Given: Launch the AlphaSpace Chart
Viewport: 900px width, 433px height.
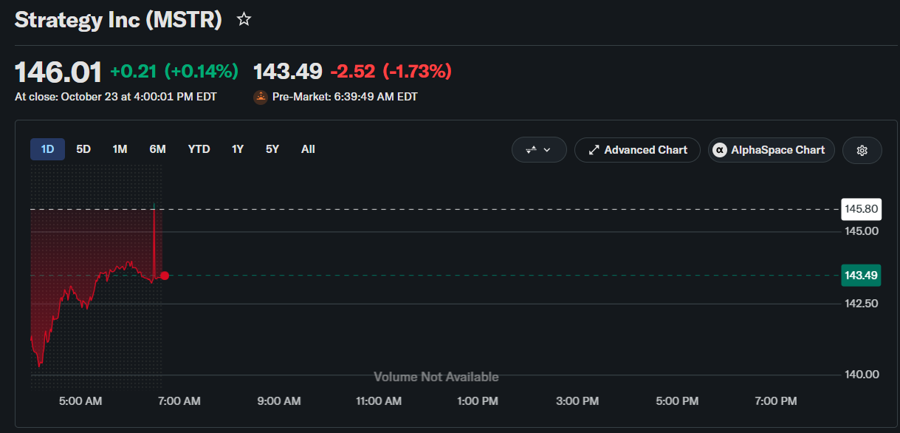Looking at the screenshot, I should 772,150.
